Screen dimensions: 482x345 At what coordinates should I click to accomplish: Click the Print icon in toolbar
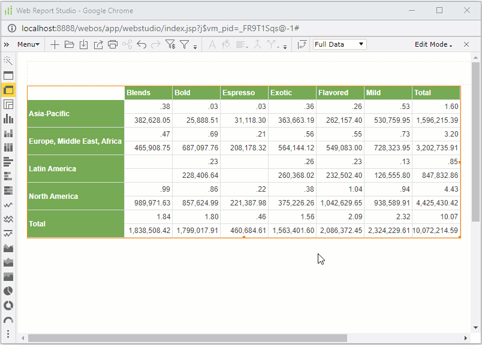coord(112,44)
